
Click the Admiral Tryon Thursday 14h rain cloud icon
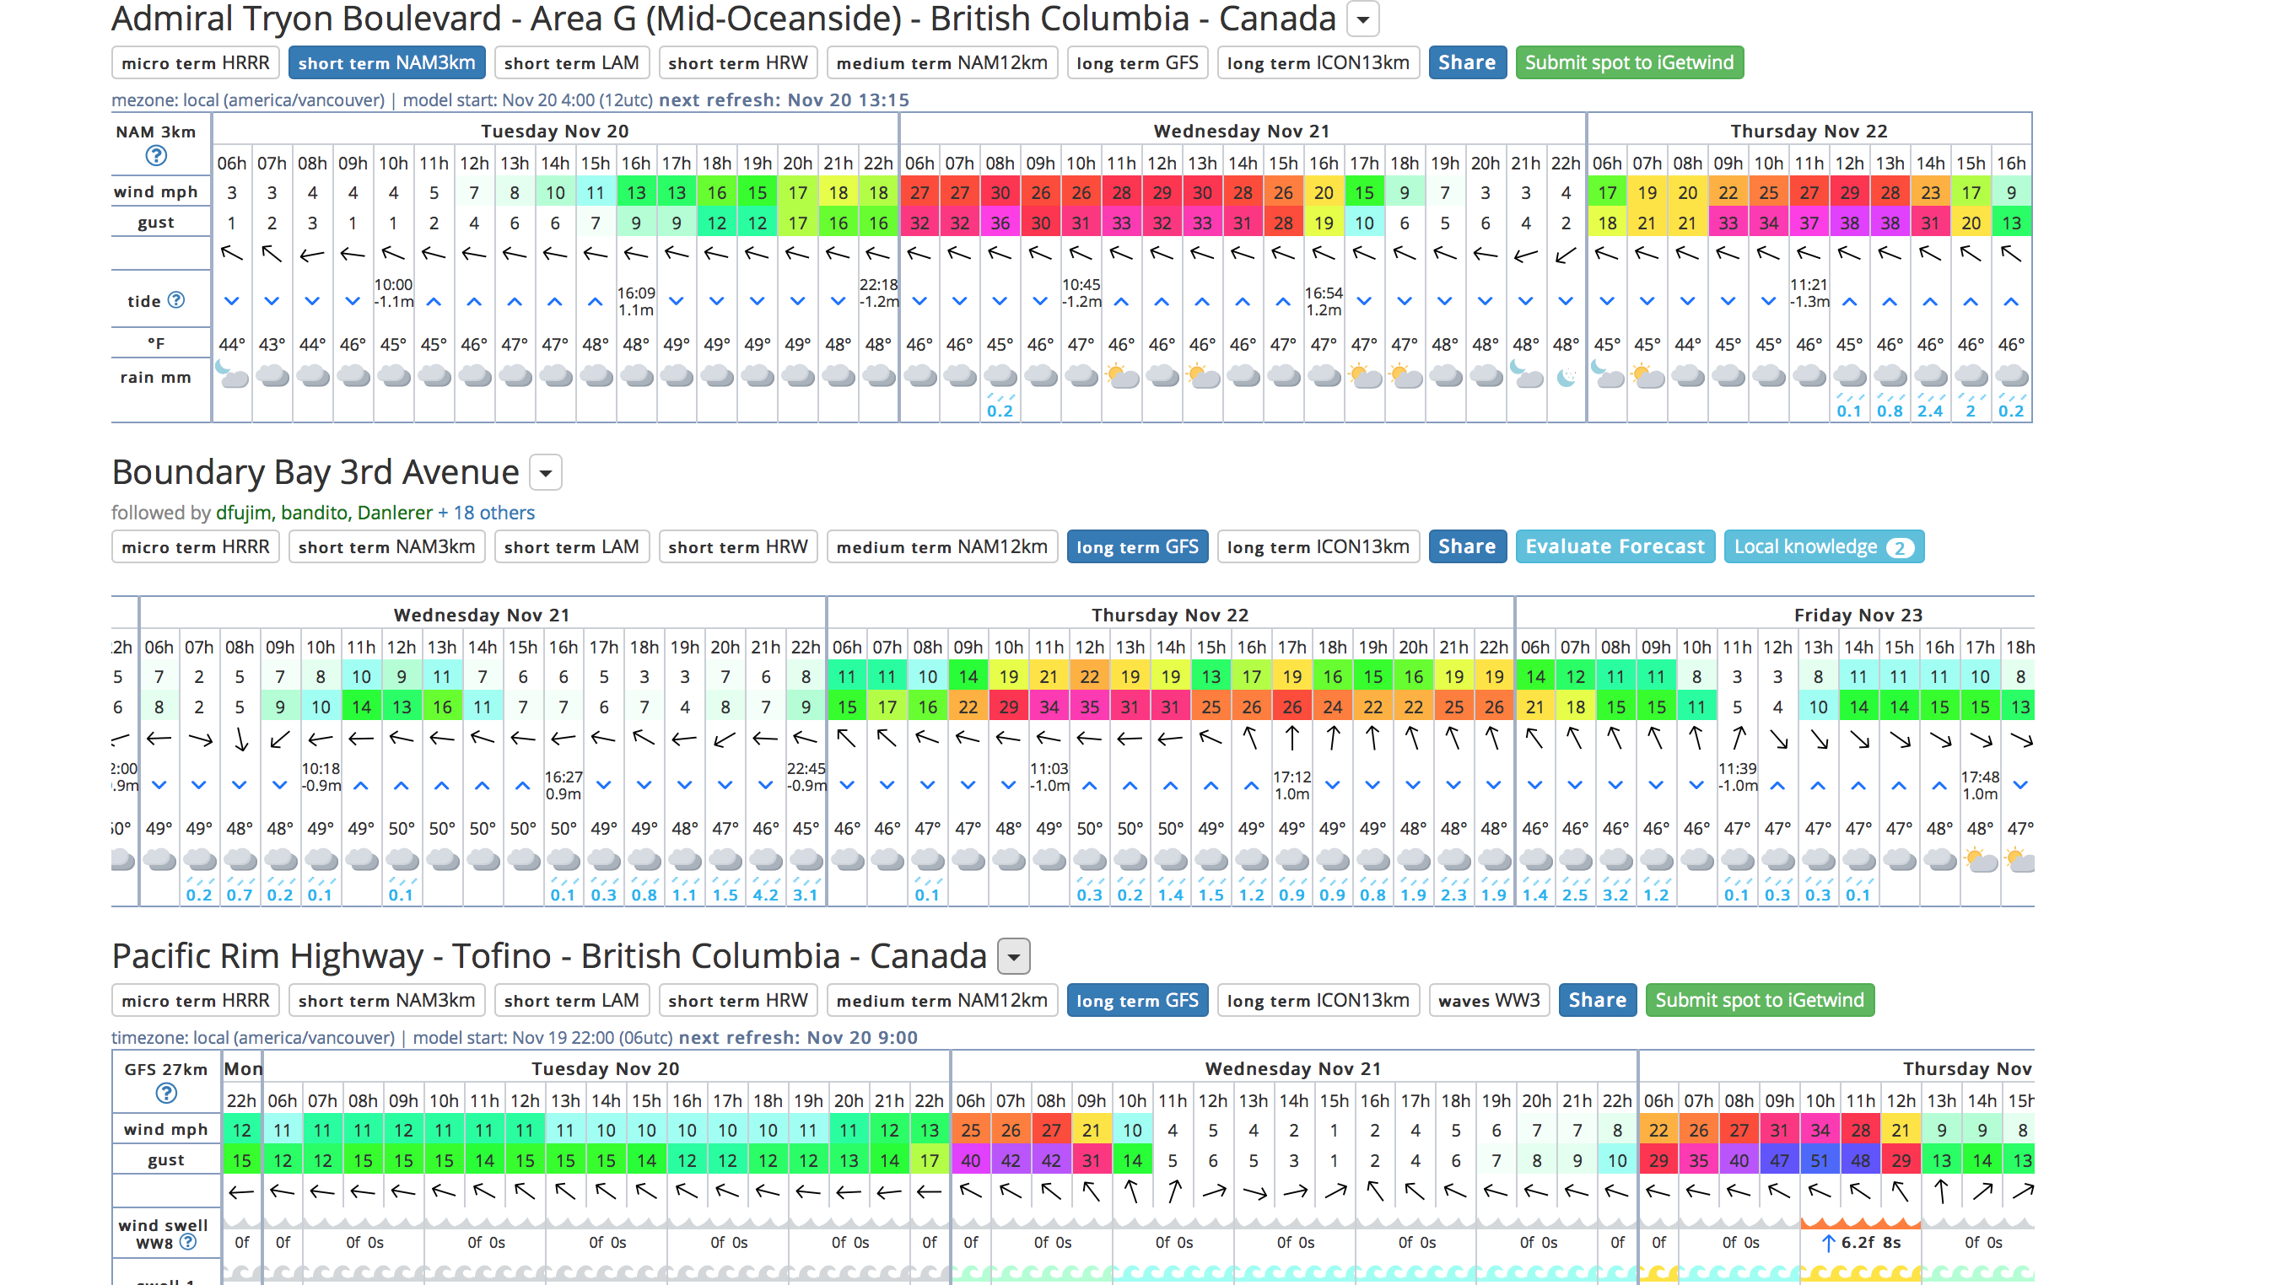pyautogui.click(x=1930, y=377)
